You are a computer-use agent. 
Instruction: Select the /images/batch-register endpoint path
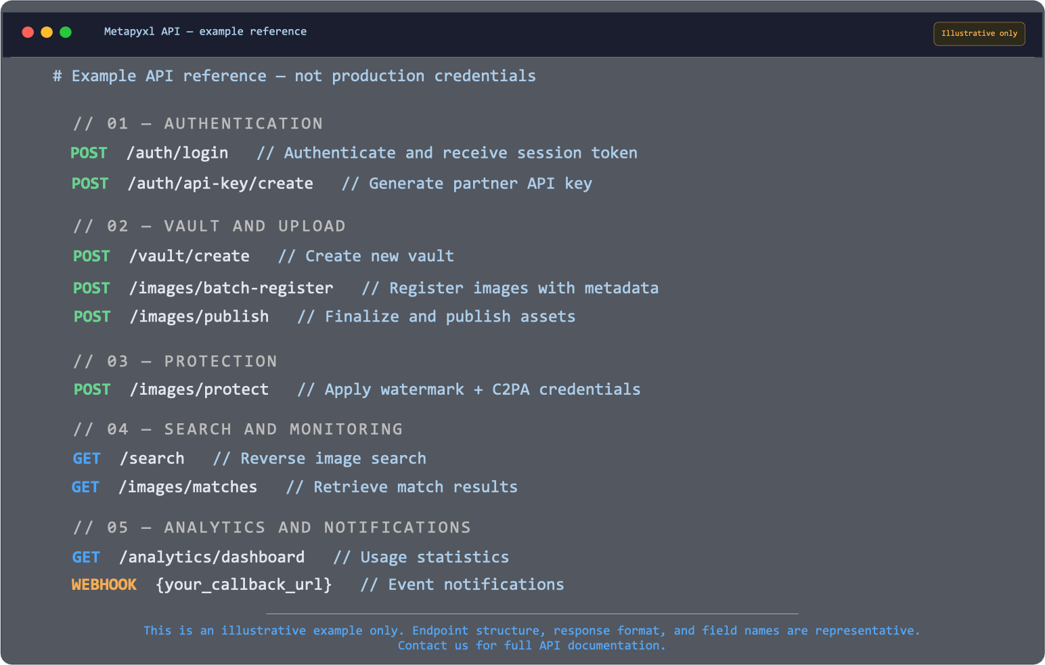click(x=231, y=288)
